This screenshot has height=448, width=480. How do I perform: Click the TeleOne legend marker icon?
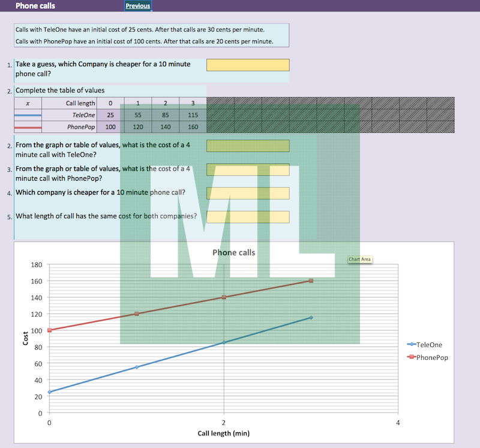tap(412, 345)
